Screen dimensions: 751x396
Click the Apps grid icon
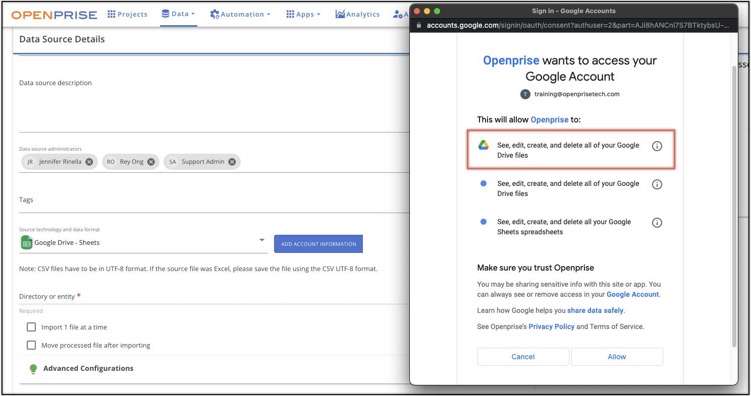click(x=290, y=14)
